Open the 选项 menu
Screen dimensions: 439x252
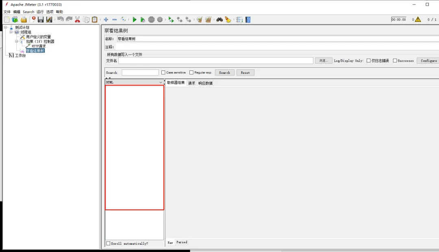coord(50,12)
